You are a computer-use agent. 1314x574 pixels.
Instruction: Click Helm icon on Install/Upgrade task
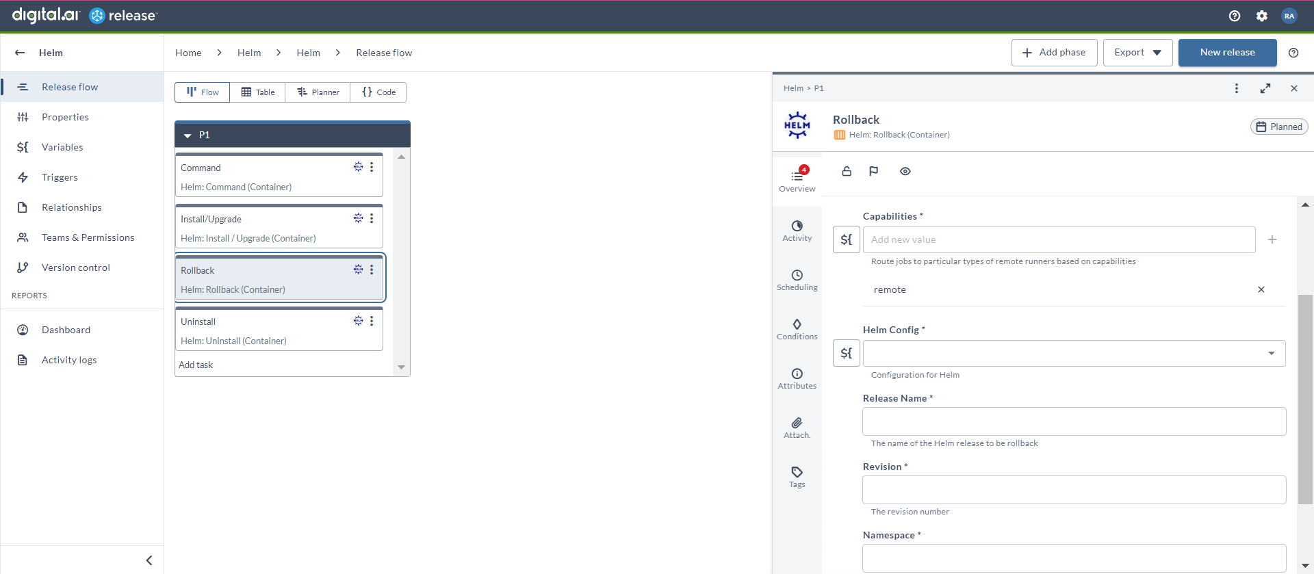tap(358, 218)
